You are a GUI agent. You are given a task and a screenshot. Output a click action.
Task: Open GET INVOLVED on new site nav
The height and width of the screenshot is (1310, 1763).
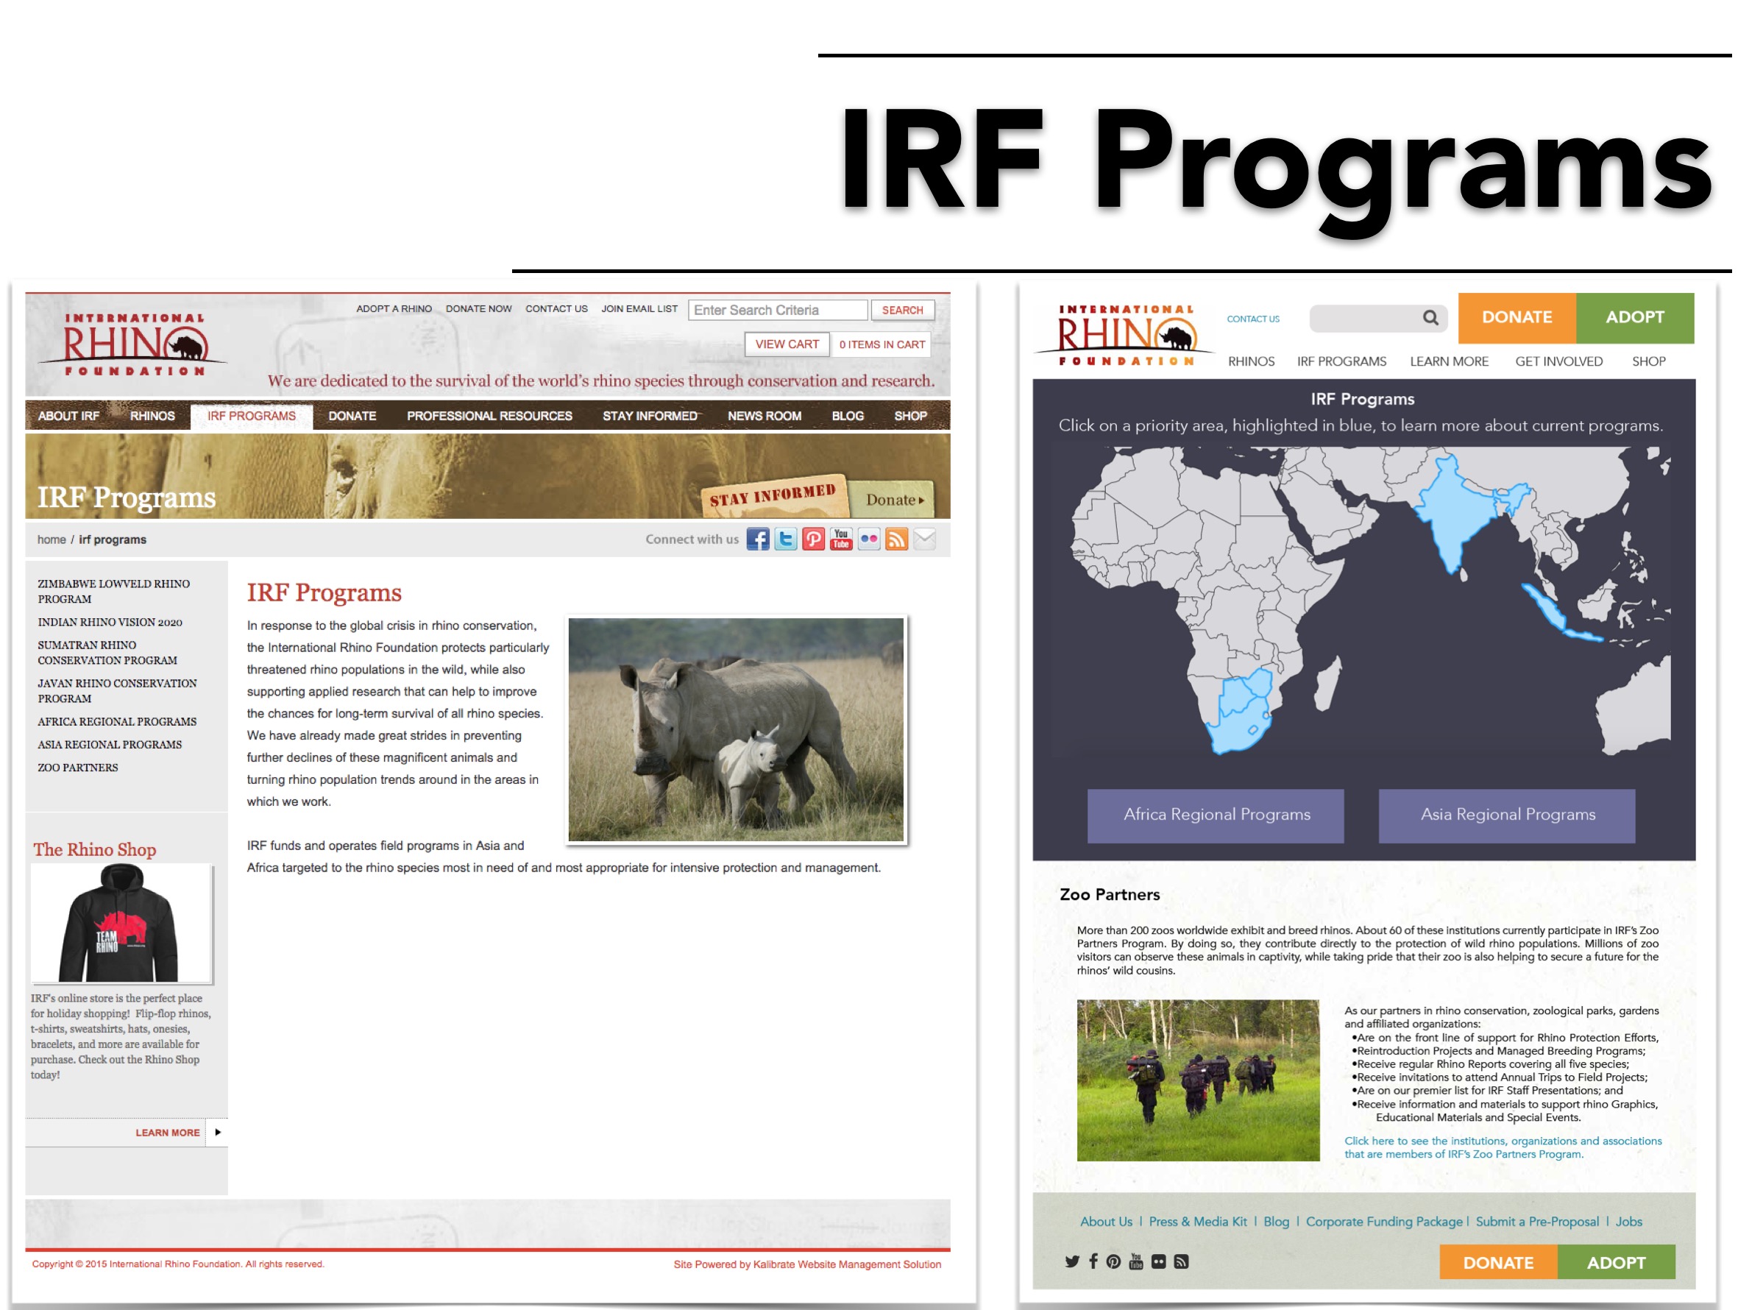[1558, 361]
